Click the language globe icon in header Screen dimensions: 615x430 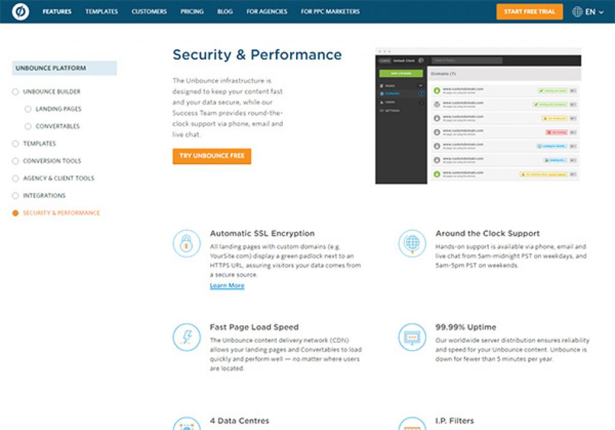(578, 11)
